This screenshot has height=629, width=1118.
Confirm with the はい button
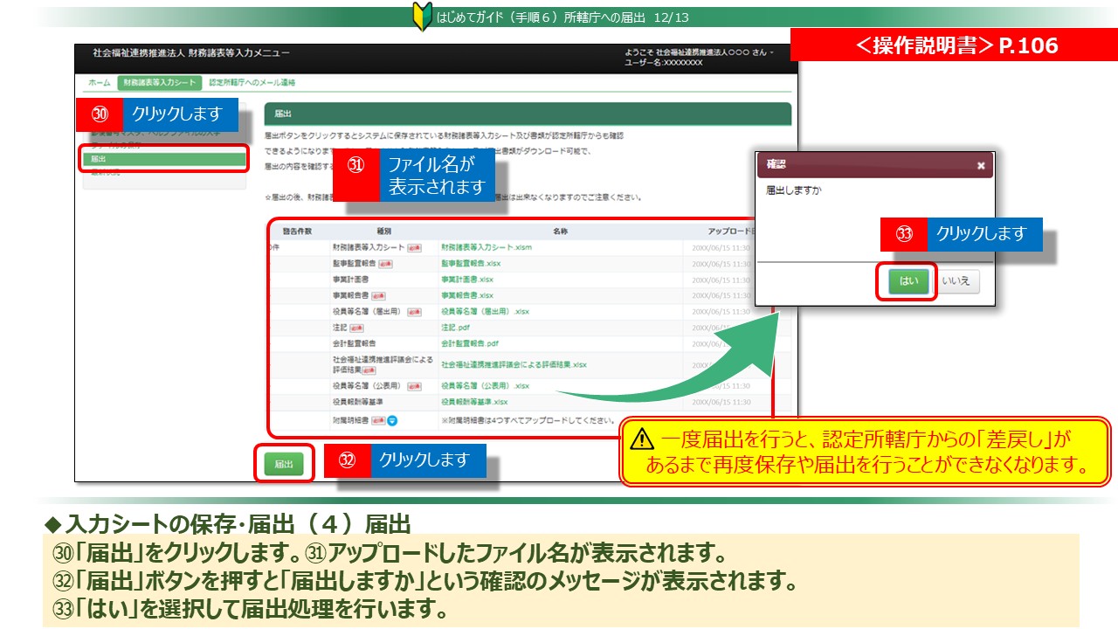(906, 281)
